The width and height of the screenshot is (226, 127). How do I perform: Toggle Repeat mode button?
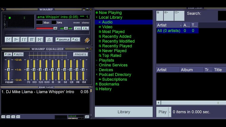(x=76, y=40)
